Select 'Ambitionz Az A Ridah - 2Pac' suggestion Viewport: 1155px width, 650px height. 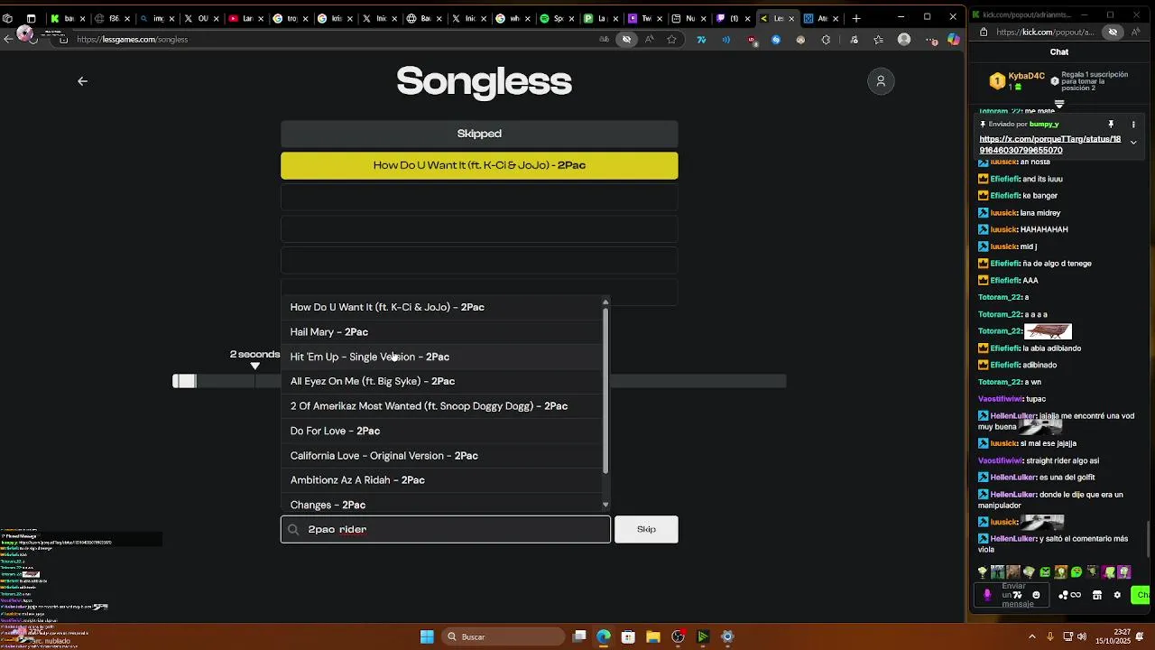click(x=442, y=480)
